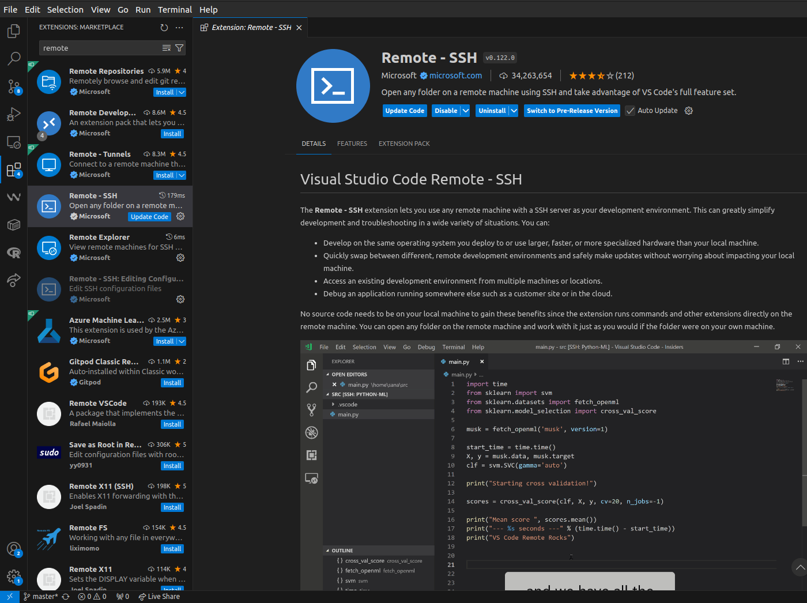
Task: Open the share arrow view in activity bar
Action: (x=14, y=280)
